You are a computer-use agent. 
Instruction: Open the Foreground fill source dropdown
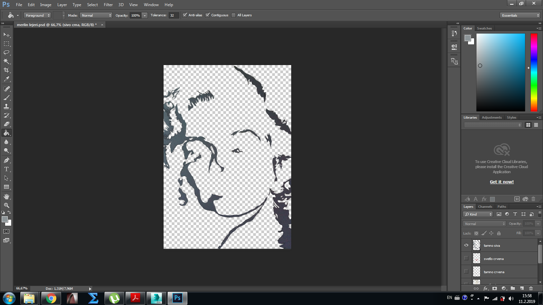tap(37, 15)
